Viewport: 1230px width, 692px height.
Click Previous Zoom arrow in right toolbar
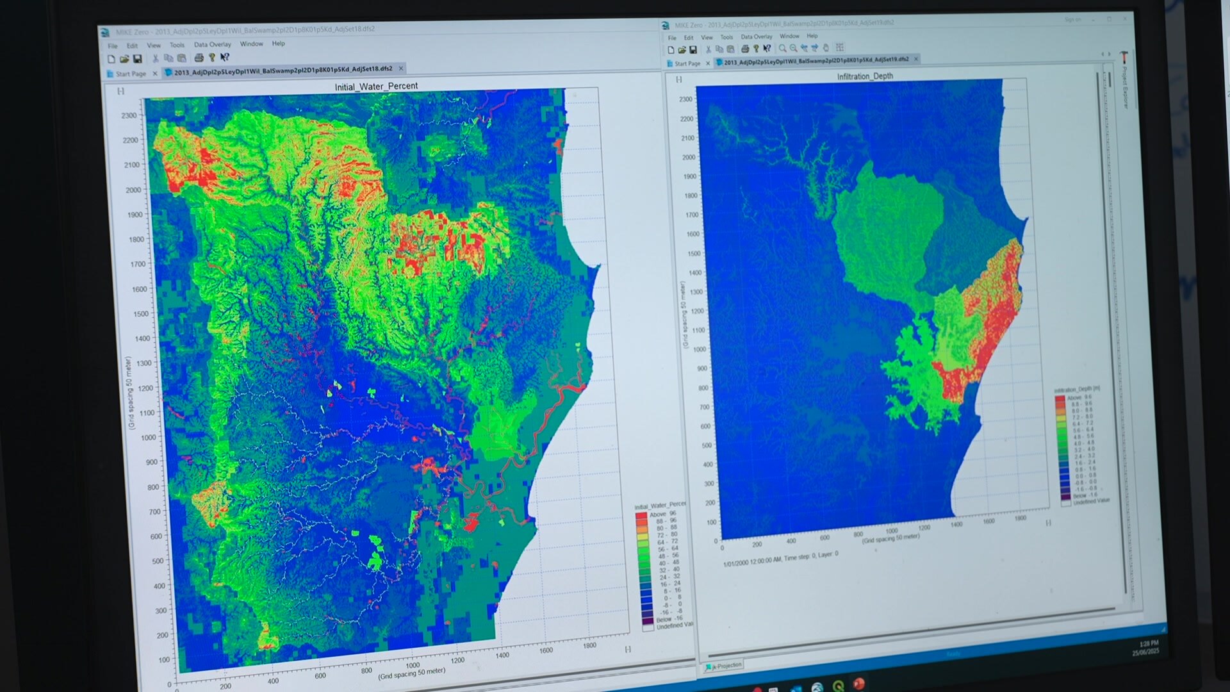pos(804,49)
